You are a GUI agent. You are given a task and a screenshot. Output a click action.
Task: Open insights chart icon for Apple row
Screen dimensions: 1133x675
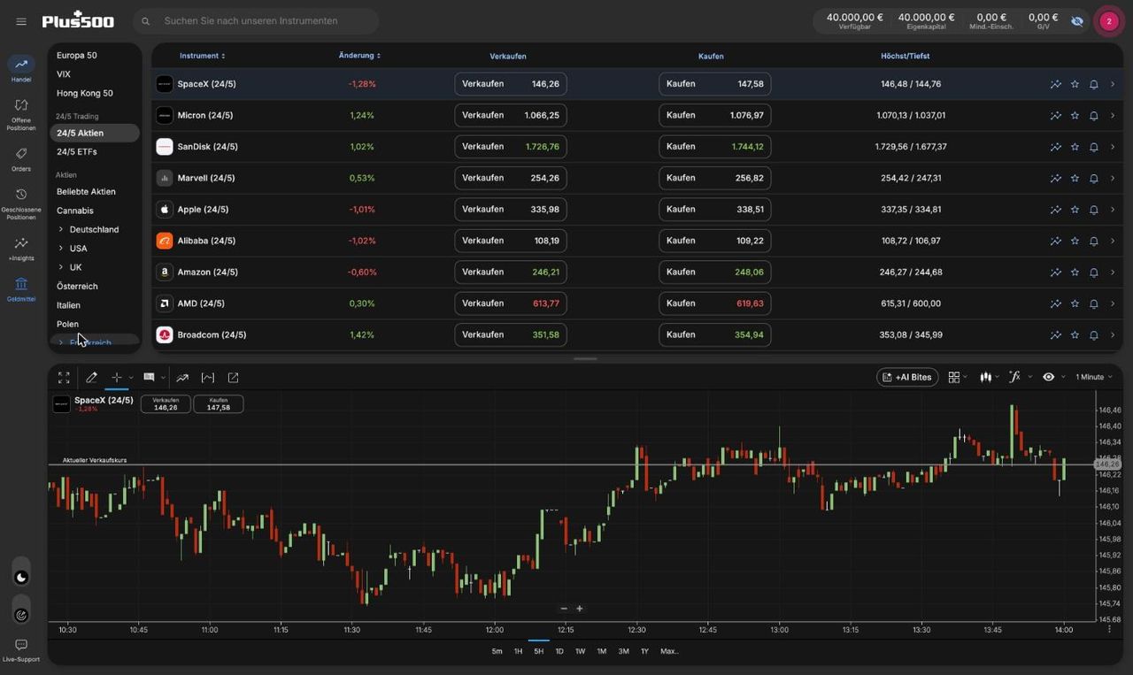click(1056, 210)
